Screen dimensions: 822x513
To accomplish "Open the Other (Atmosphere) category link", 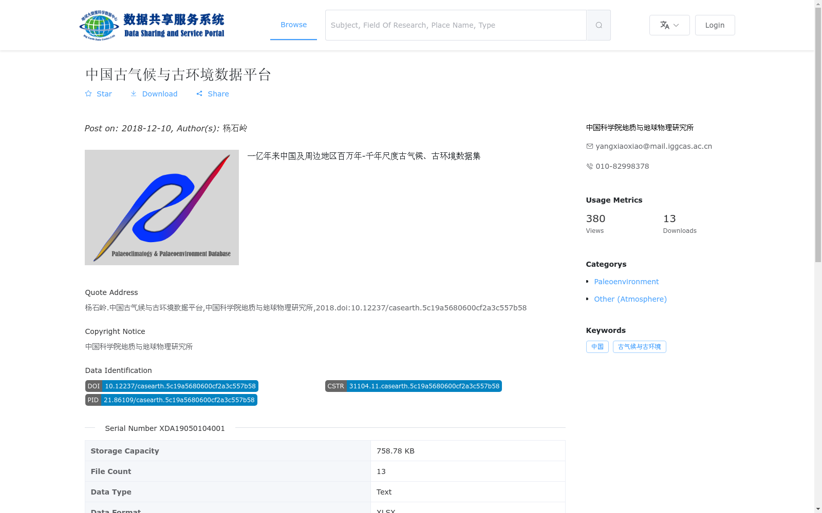I will 630,299.
